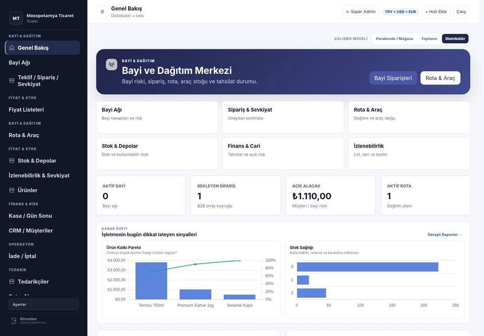Open the Finans & Cari shortcut card
Viewport: 484px width, 336px height.
click(283, 153)
